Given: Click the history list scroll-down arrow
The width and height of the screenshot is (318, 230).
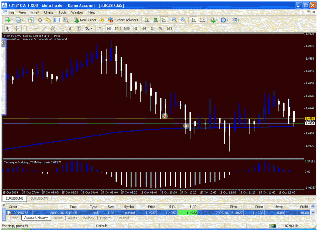Looking at the screenshot, I should coord(313,213).
